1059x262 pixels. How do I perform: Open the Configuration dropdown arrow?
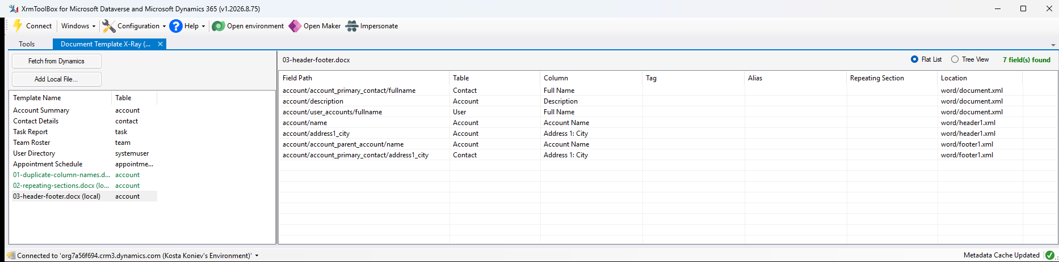[x=164, y=26]
